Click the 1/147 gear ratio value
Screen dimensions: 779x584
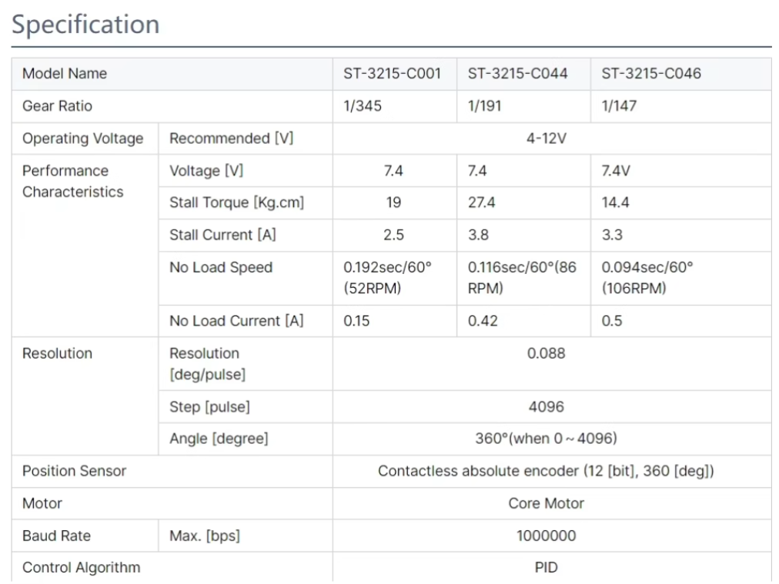click(618, 106)
